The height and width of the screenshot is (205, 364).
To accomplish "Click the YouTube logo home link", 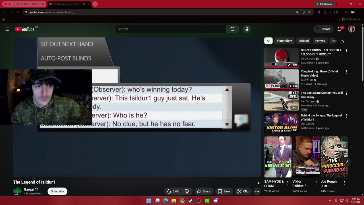I will pos(25,29).
